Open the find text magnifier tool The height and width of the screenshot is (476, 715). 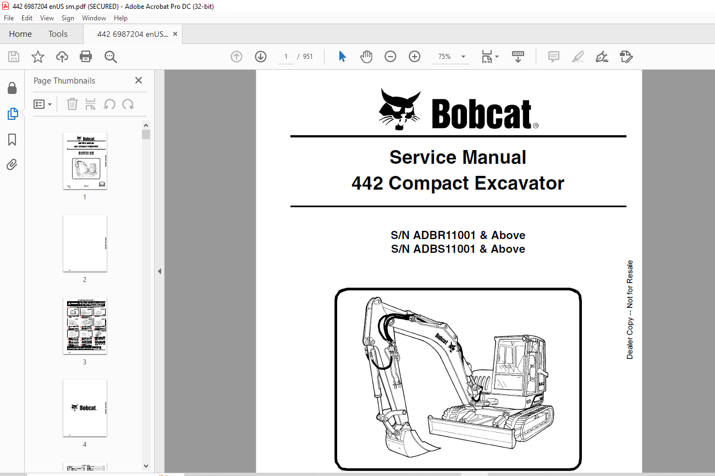[x=111, y=57]
